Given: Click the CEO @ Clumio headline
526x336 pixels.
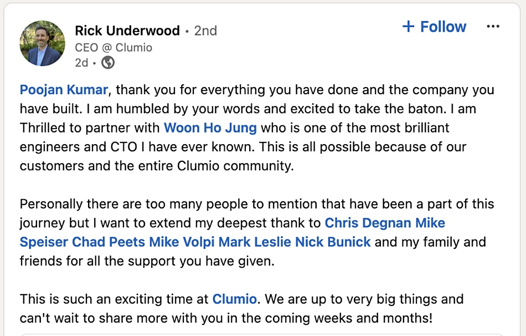Looking at the screenshot, I should click(x=114, y=47).
